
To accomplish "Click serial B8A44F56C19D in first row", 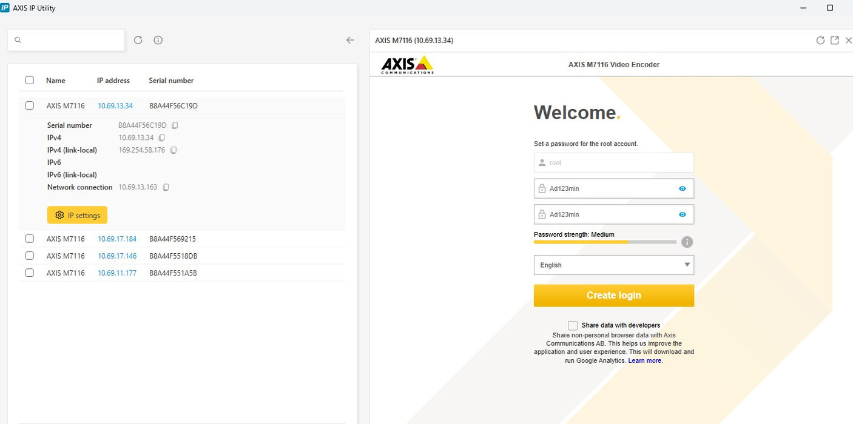I will coord(174,105).
